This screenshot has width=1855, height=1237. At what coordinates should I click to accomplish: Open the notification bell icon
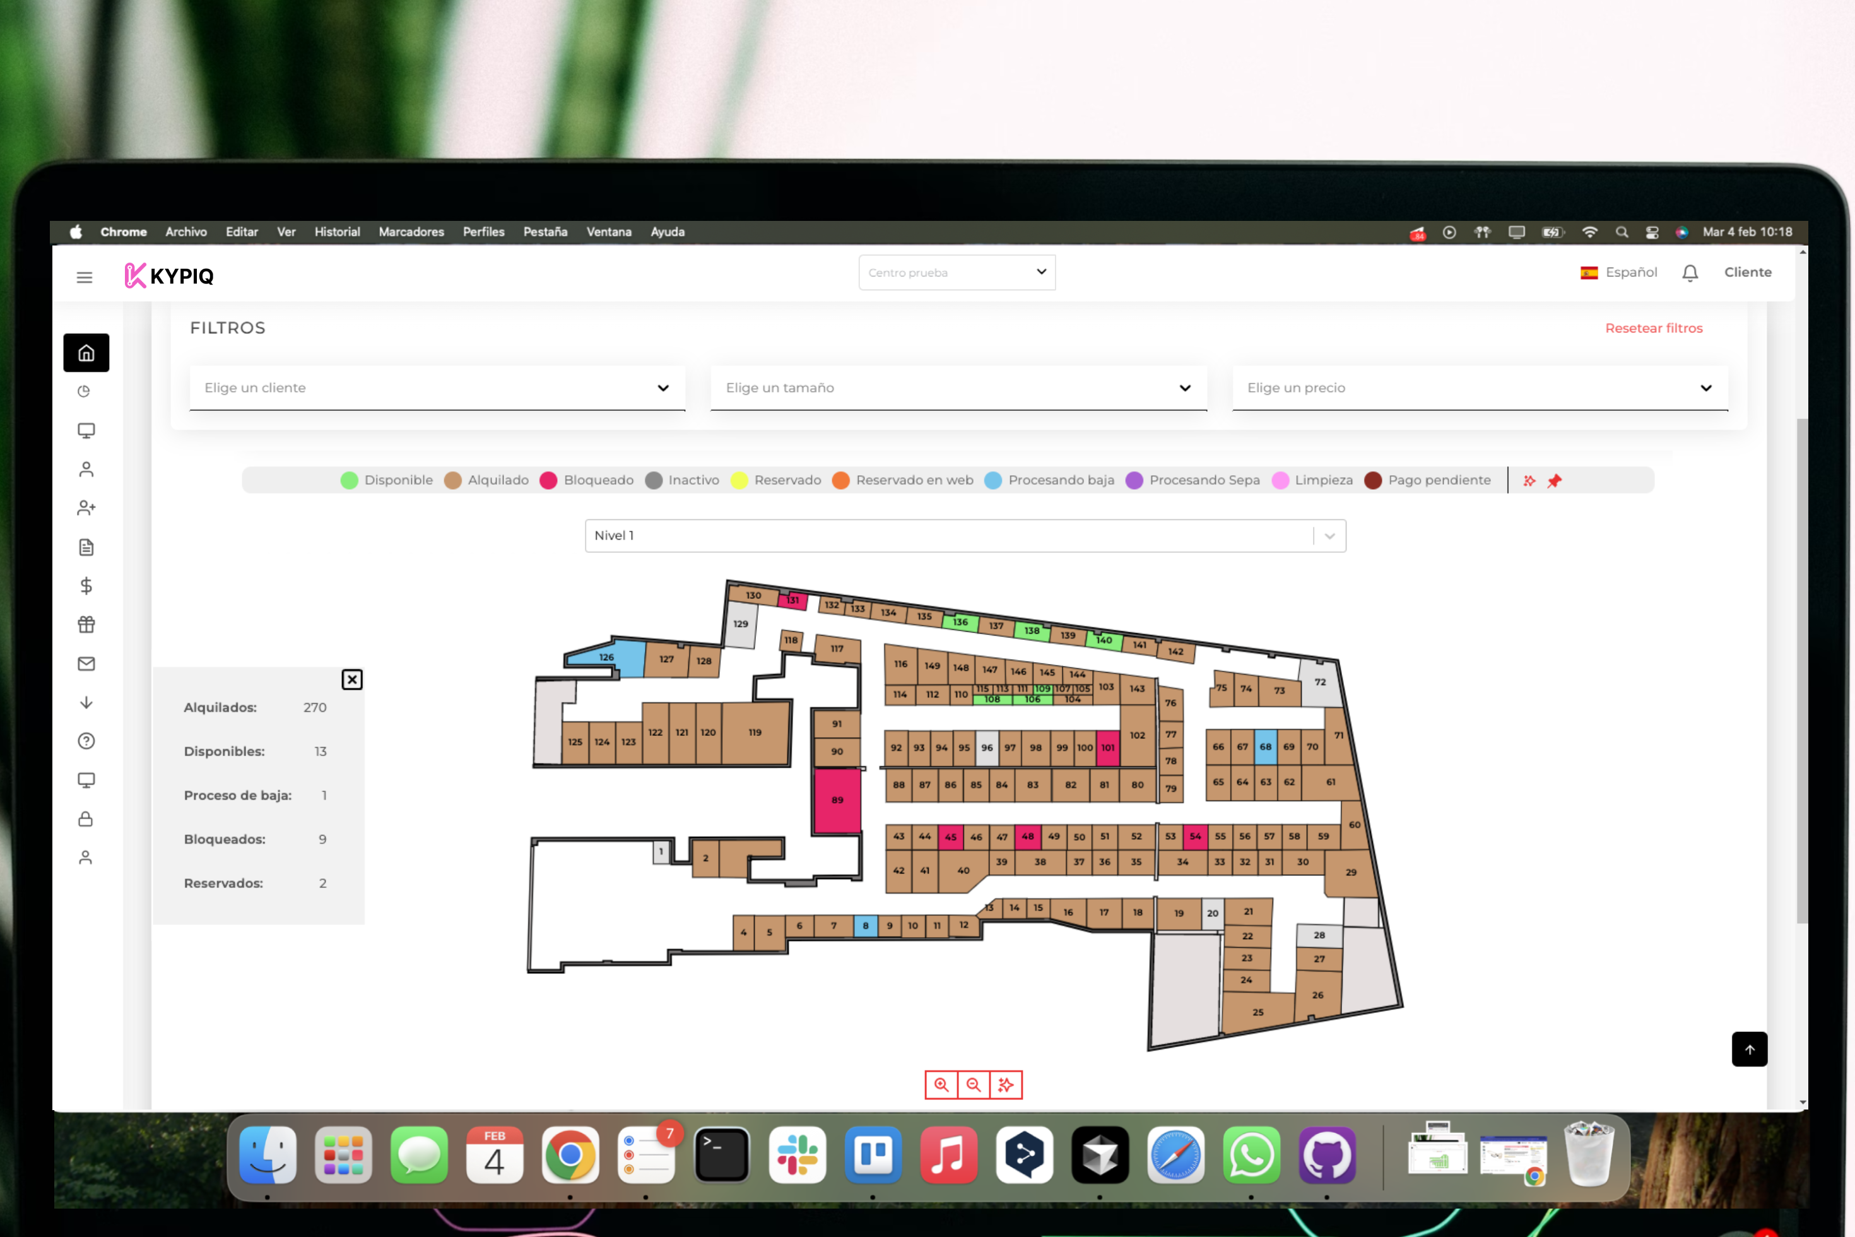(1690, 273)
